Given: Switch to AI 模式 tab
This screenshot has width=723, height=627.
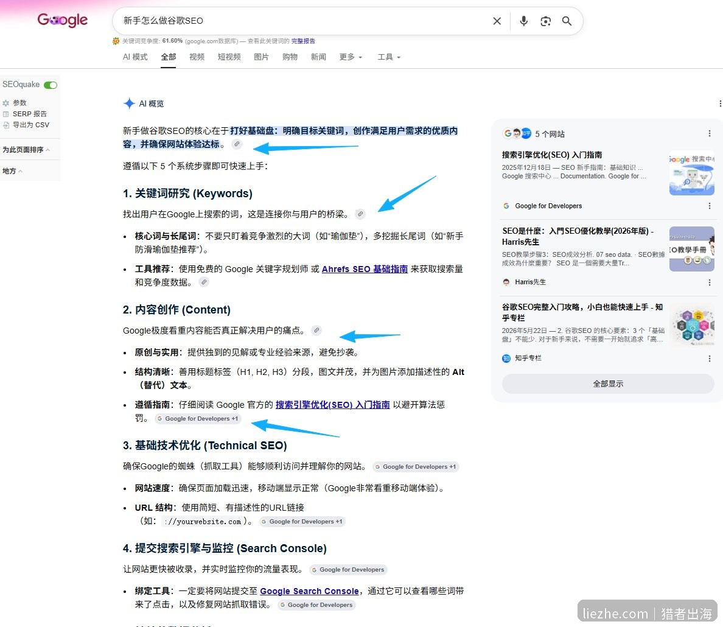Looking at the screenshot, I should (135, 57).
